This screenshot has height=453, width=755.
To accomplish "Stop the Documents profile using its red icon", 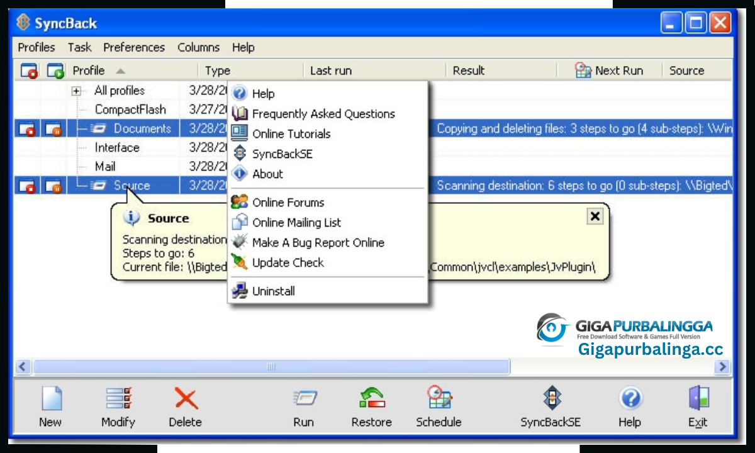I will [28, 129].
